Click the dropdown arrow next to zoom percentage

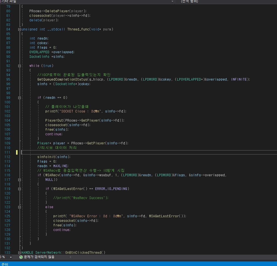(x=11, y=257)
